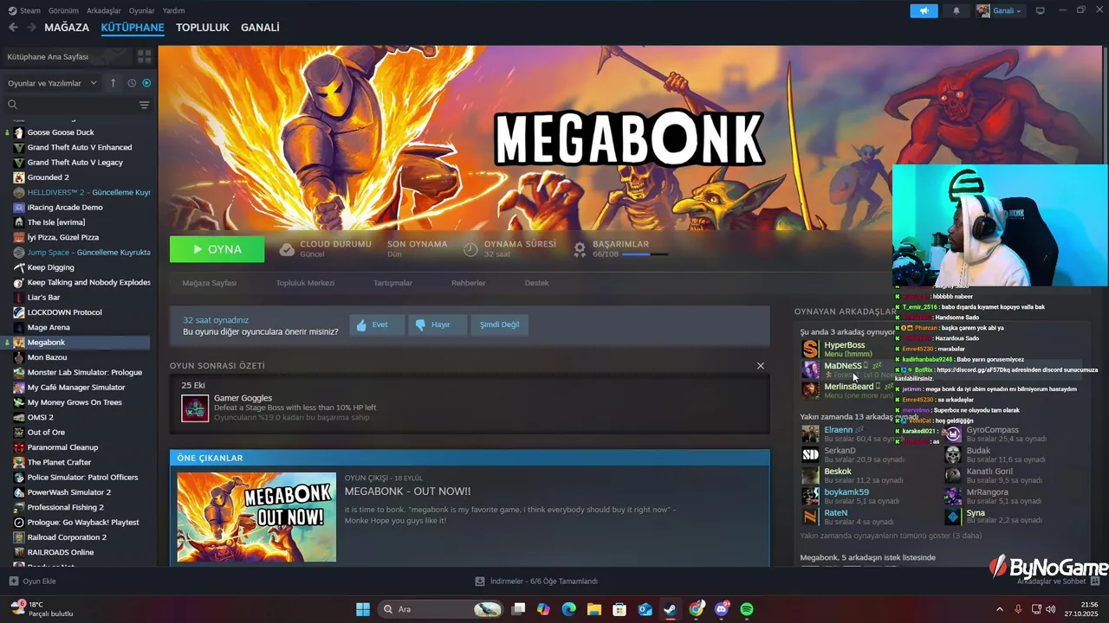
Task: Switch library to grid collections view icon
Action: (x=145, y=56)
